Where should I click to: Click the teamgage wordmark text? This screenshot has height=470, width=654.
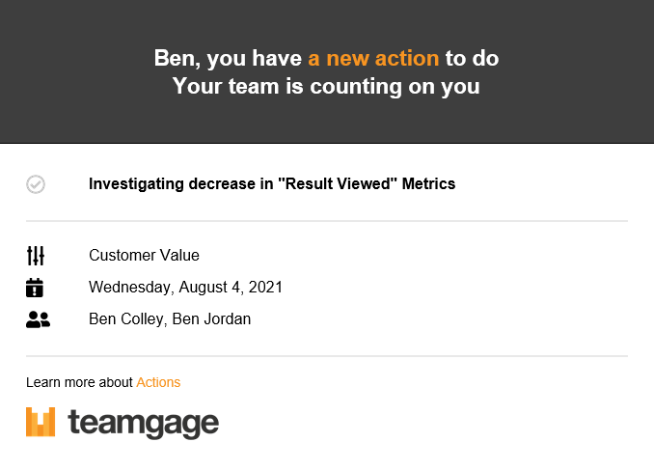point(143,424)
